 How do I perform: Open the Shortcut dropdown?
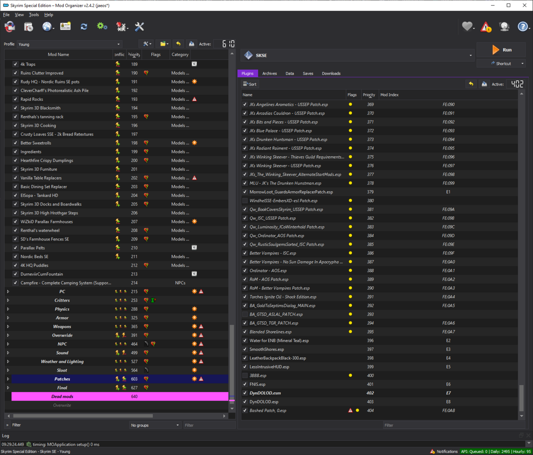(501, 63)
